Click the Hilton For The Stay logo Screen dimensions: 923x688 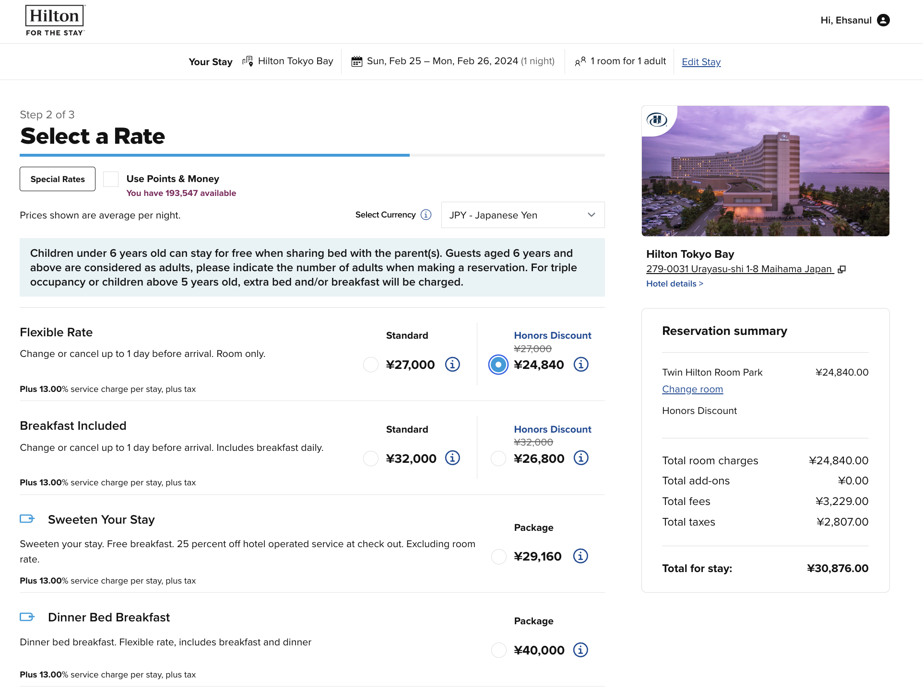(55, 21)
